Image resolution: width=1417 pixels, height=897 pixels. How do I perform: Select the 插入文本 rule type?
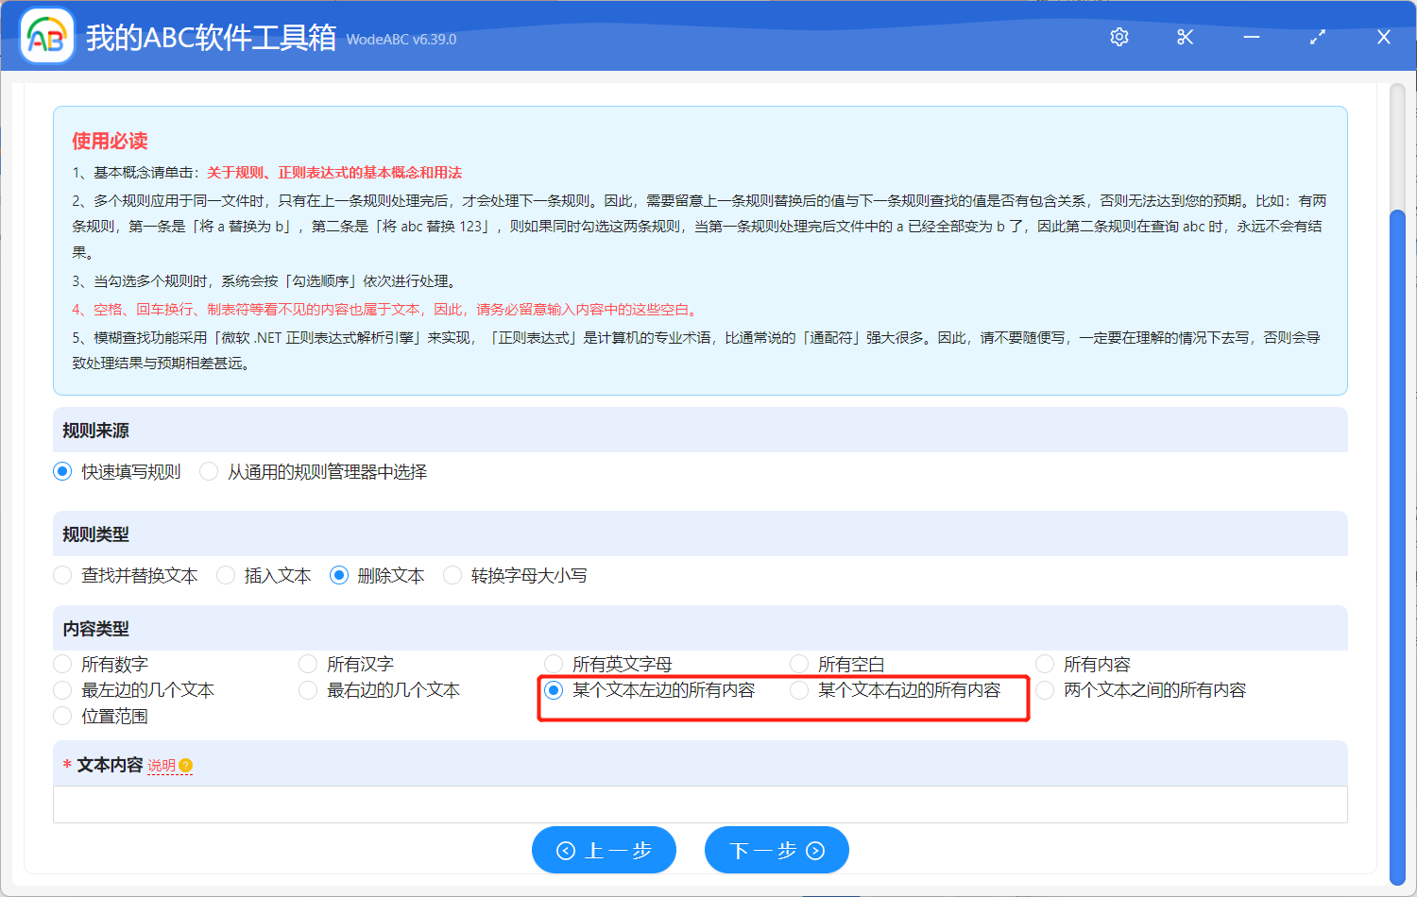226,576
